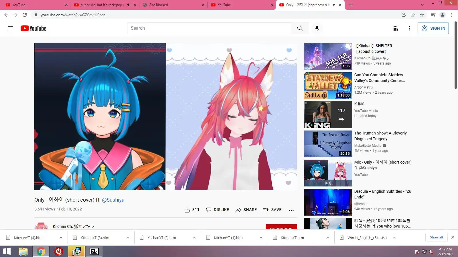The height and width of the screenshot is (257, 458).
Task: Share this page from address bar
Action: [413, 15]
